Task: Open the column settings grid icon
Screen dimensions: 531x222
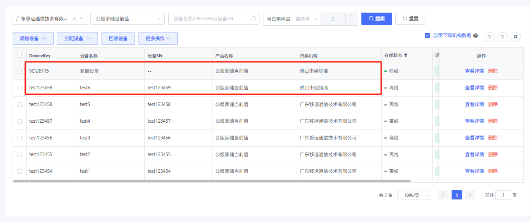Action: point(516,37)
